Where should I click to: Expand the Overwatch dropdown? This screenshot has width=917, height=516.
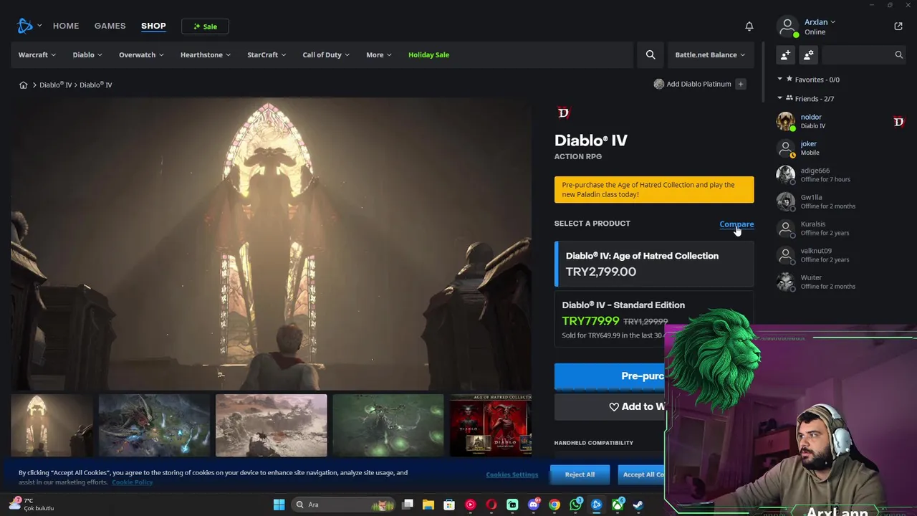point(141,54)
